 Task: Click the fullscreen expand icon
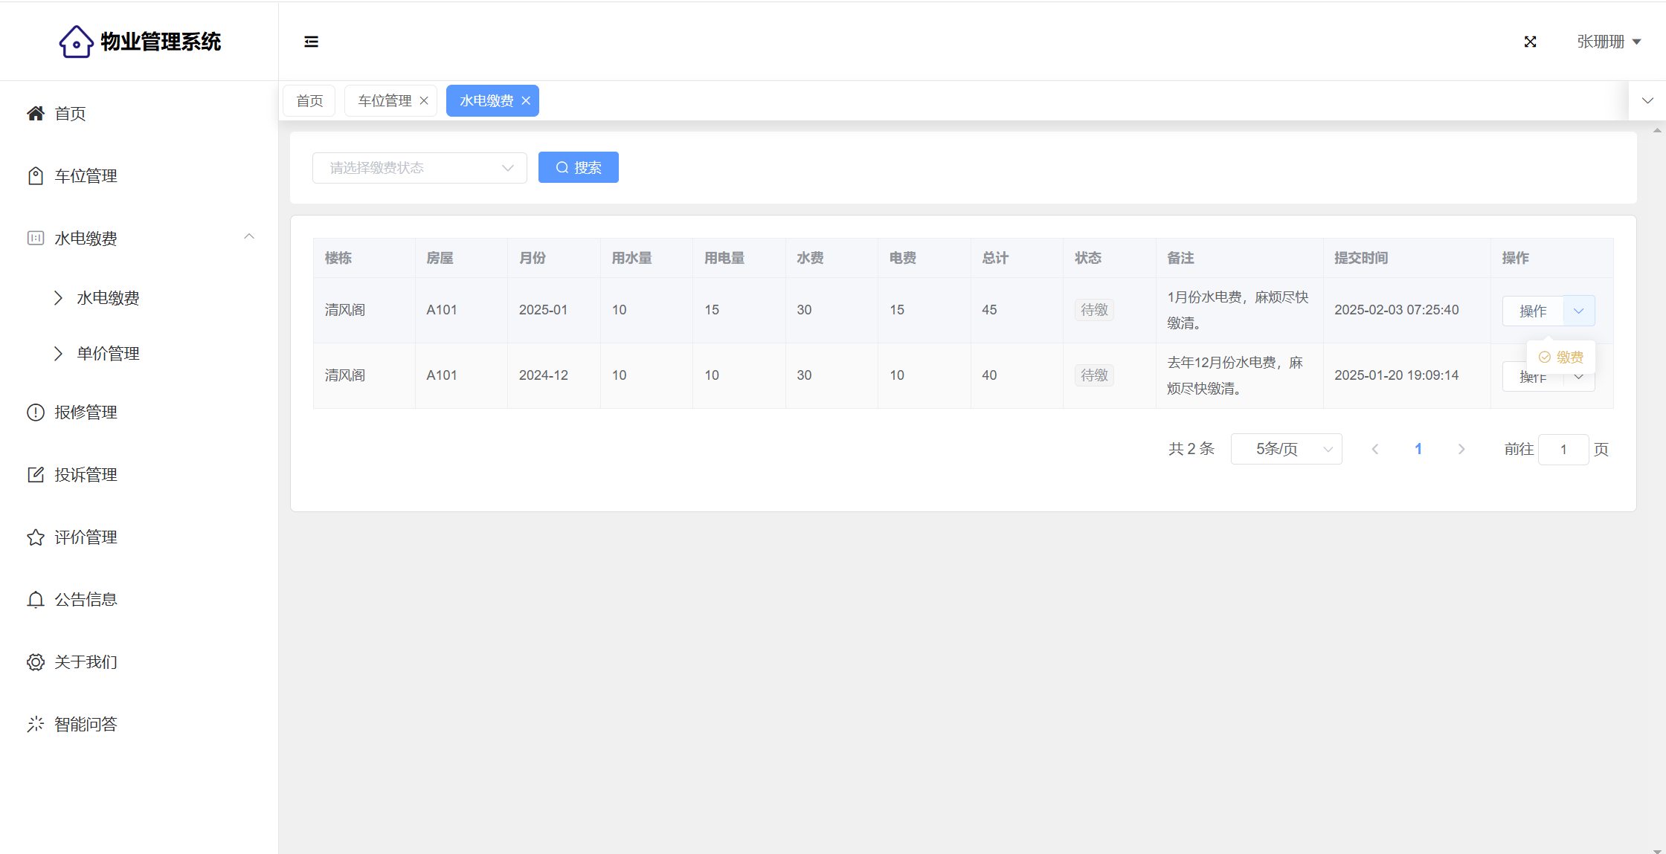point(1530,42)
